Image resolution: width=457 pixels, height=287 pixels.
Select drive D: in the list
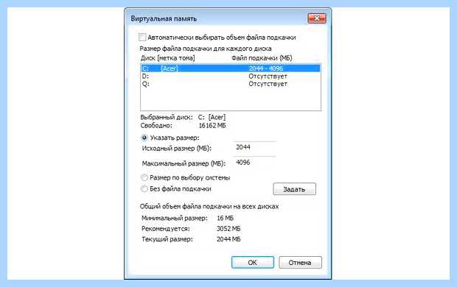[231, 77]
